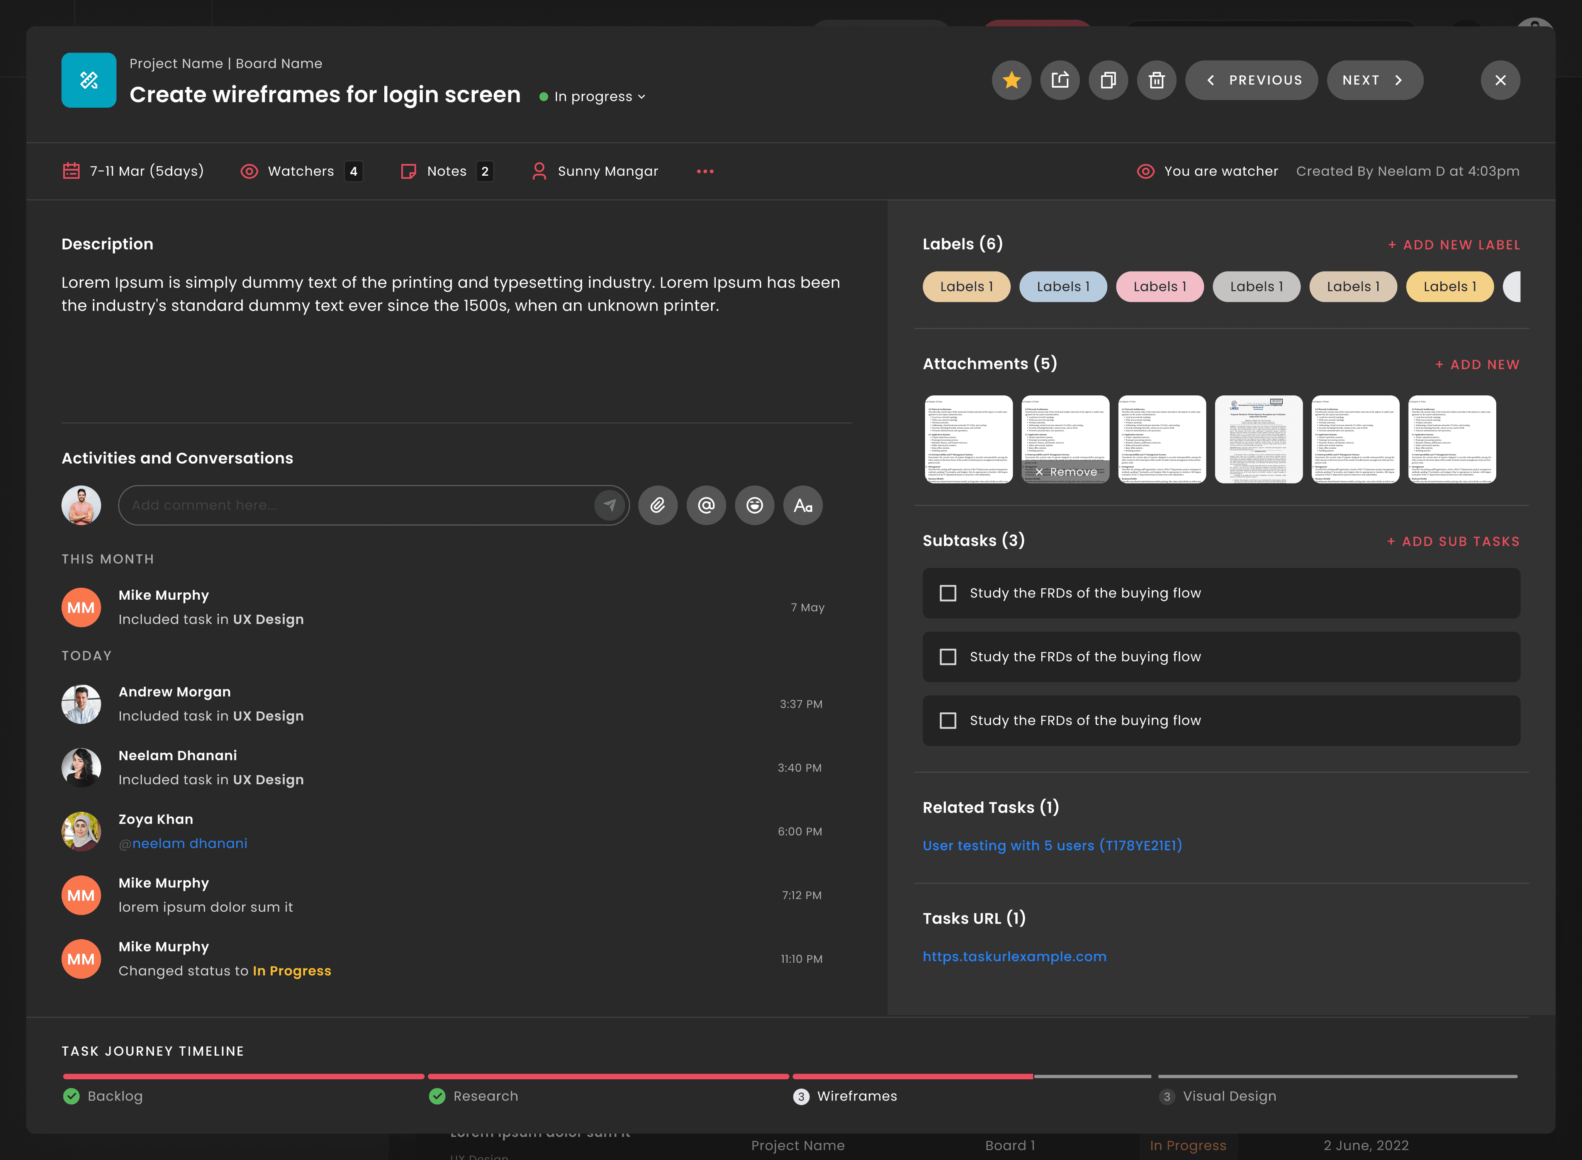Image resolution: width=1582 pixels, height=1160 pixels.
Task: Select the gray Labels 1 chip
Action: pos(1256,287)
